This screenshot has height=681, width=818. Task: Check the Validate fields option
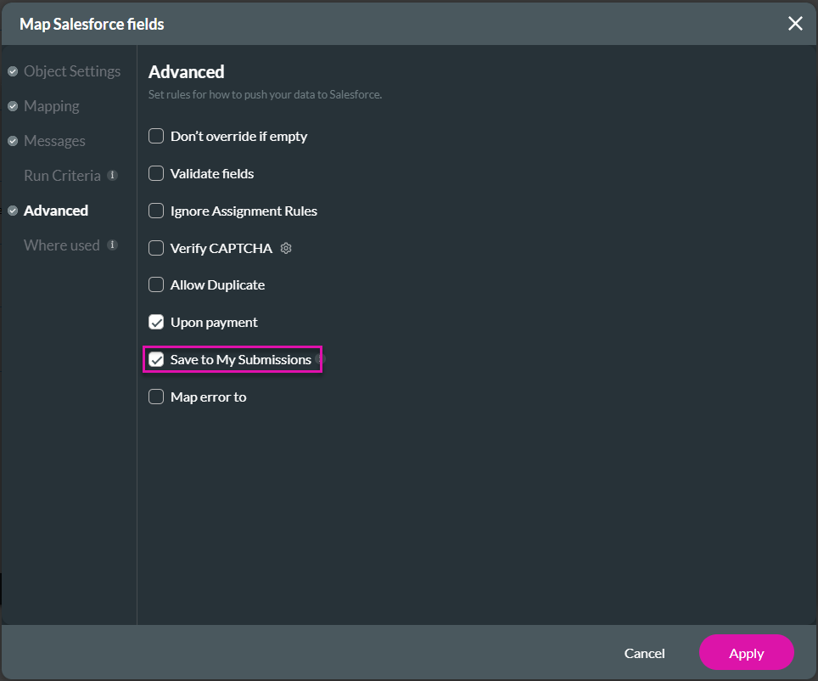tap(156, 173)
